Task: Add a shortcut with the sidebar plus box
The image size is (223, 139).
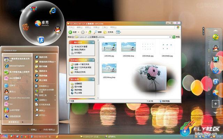Action: tap(216, 104)
